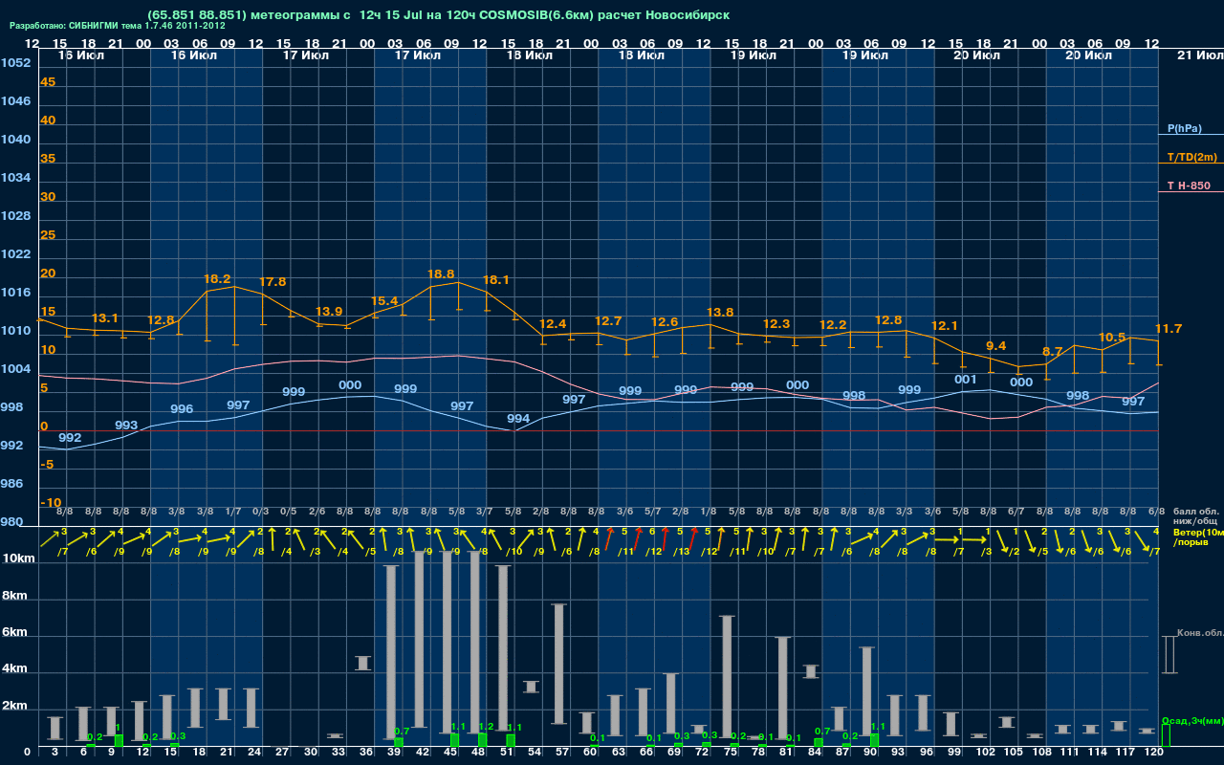This screenshot has width=1224, height=765.
Task: Click the 12.6 temperature value
Action: click(x=665, y=322)
